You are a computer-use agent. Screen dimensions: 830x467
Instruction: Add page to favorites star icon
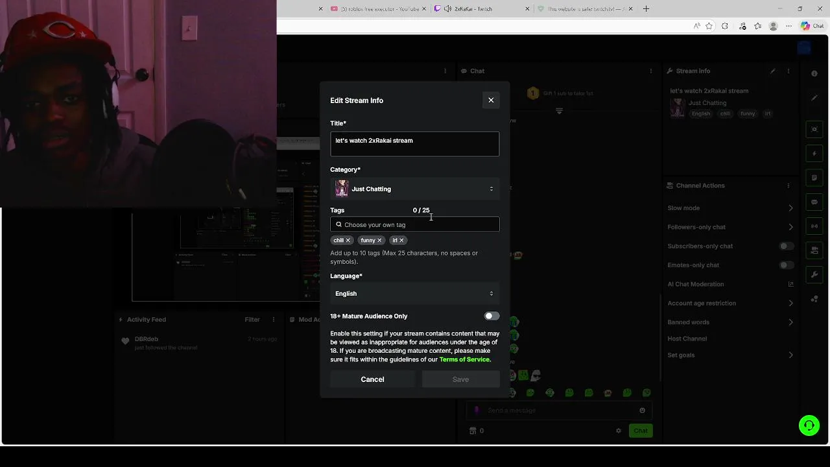pyautogui.click(x=709, y=26)
